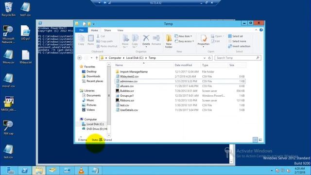Screen dimensions: 311x175
Task: Open VLC cone icon in taskbar
Action: (x=81, y=171)
